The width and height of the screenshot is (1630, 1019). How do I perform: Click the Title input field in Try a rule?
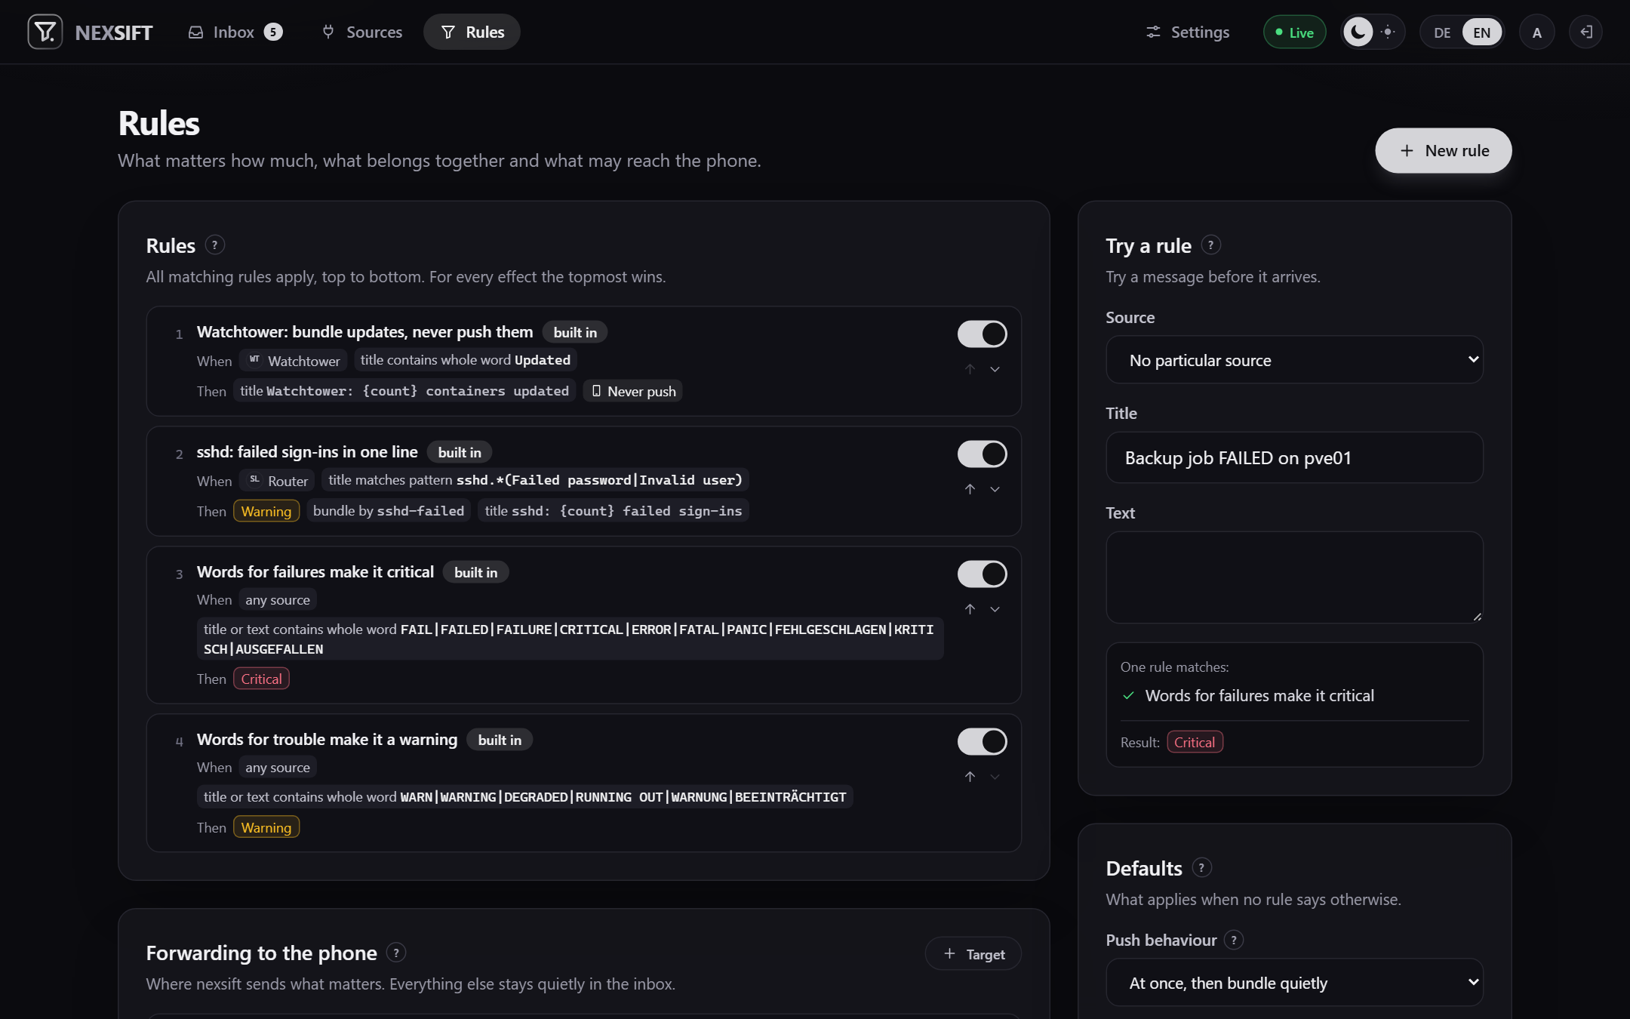click(1294, 457)
